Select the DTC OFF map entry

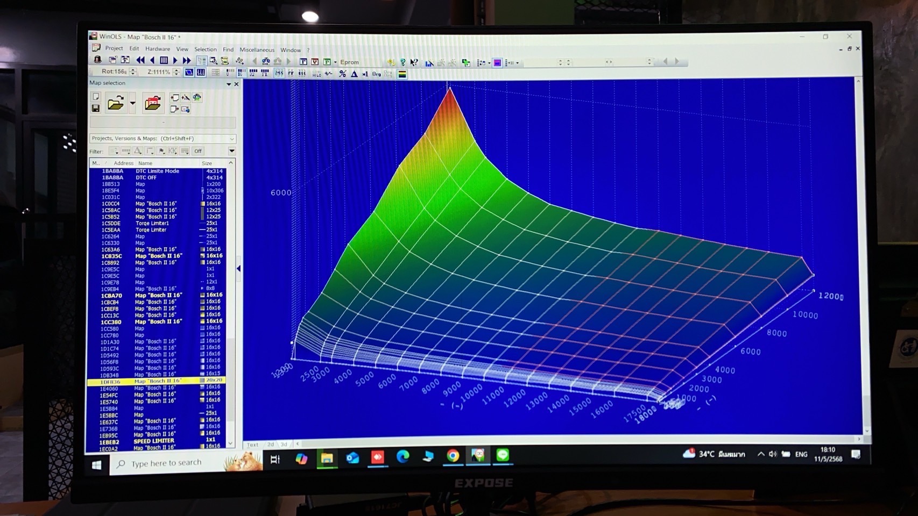tap(146, 177)
